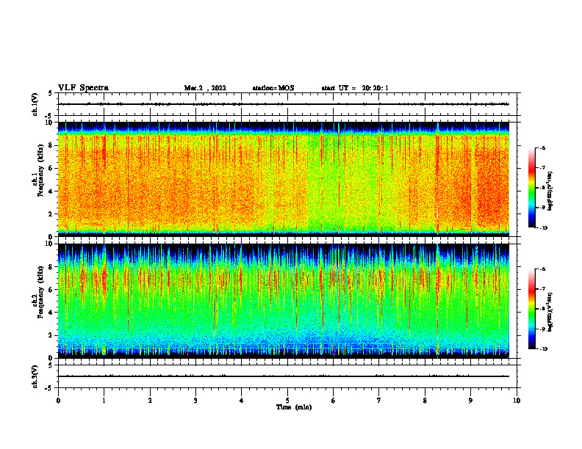Click the "3" tick on the time axis

click(195, 401)
